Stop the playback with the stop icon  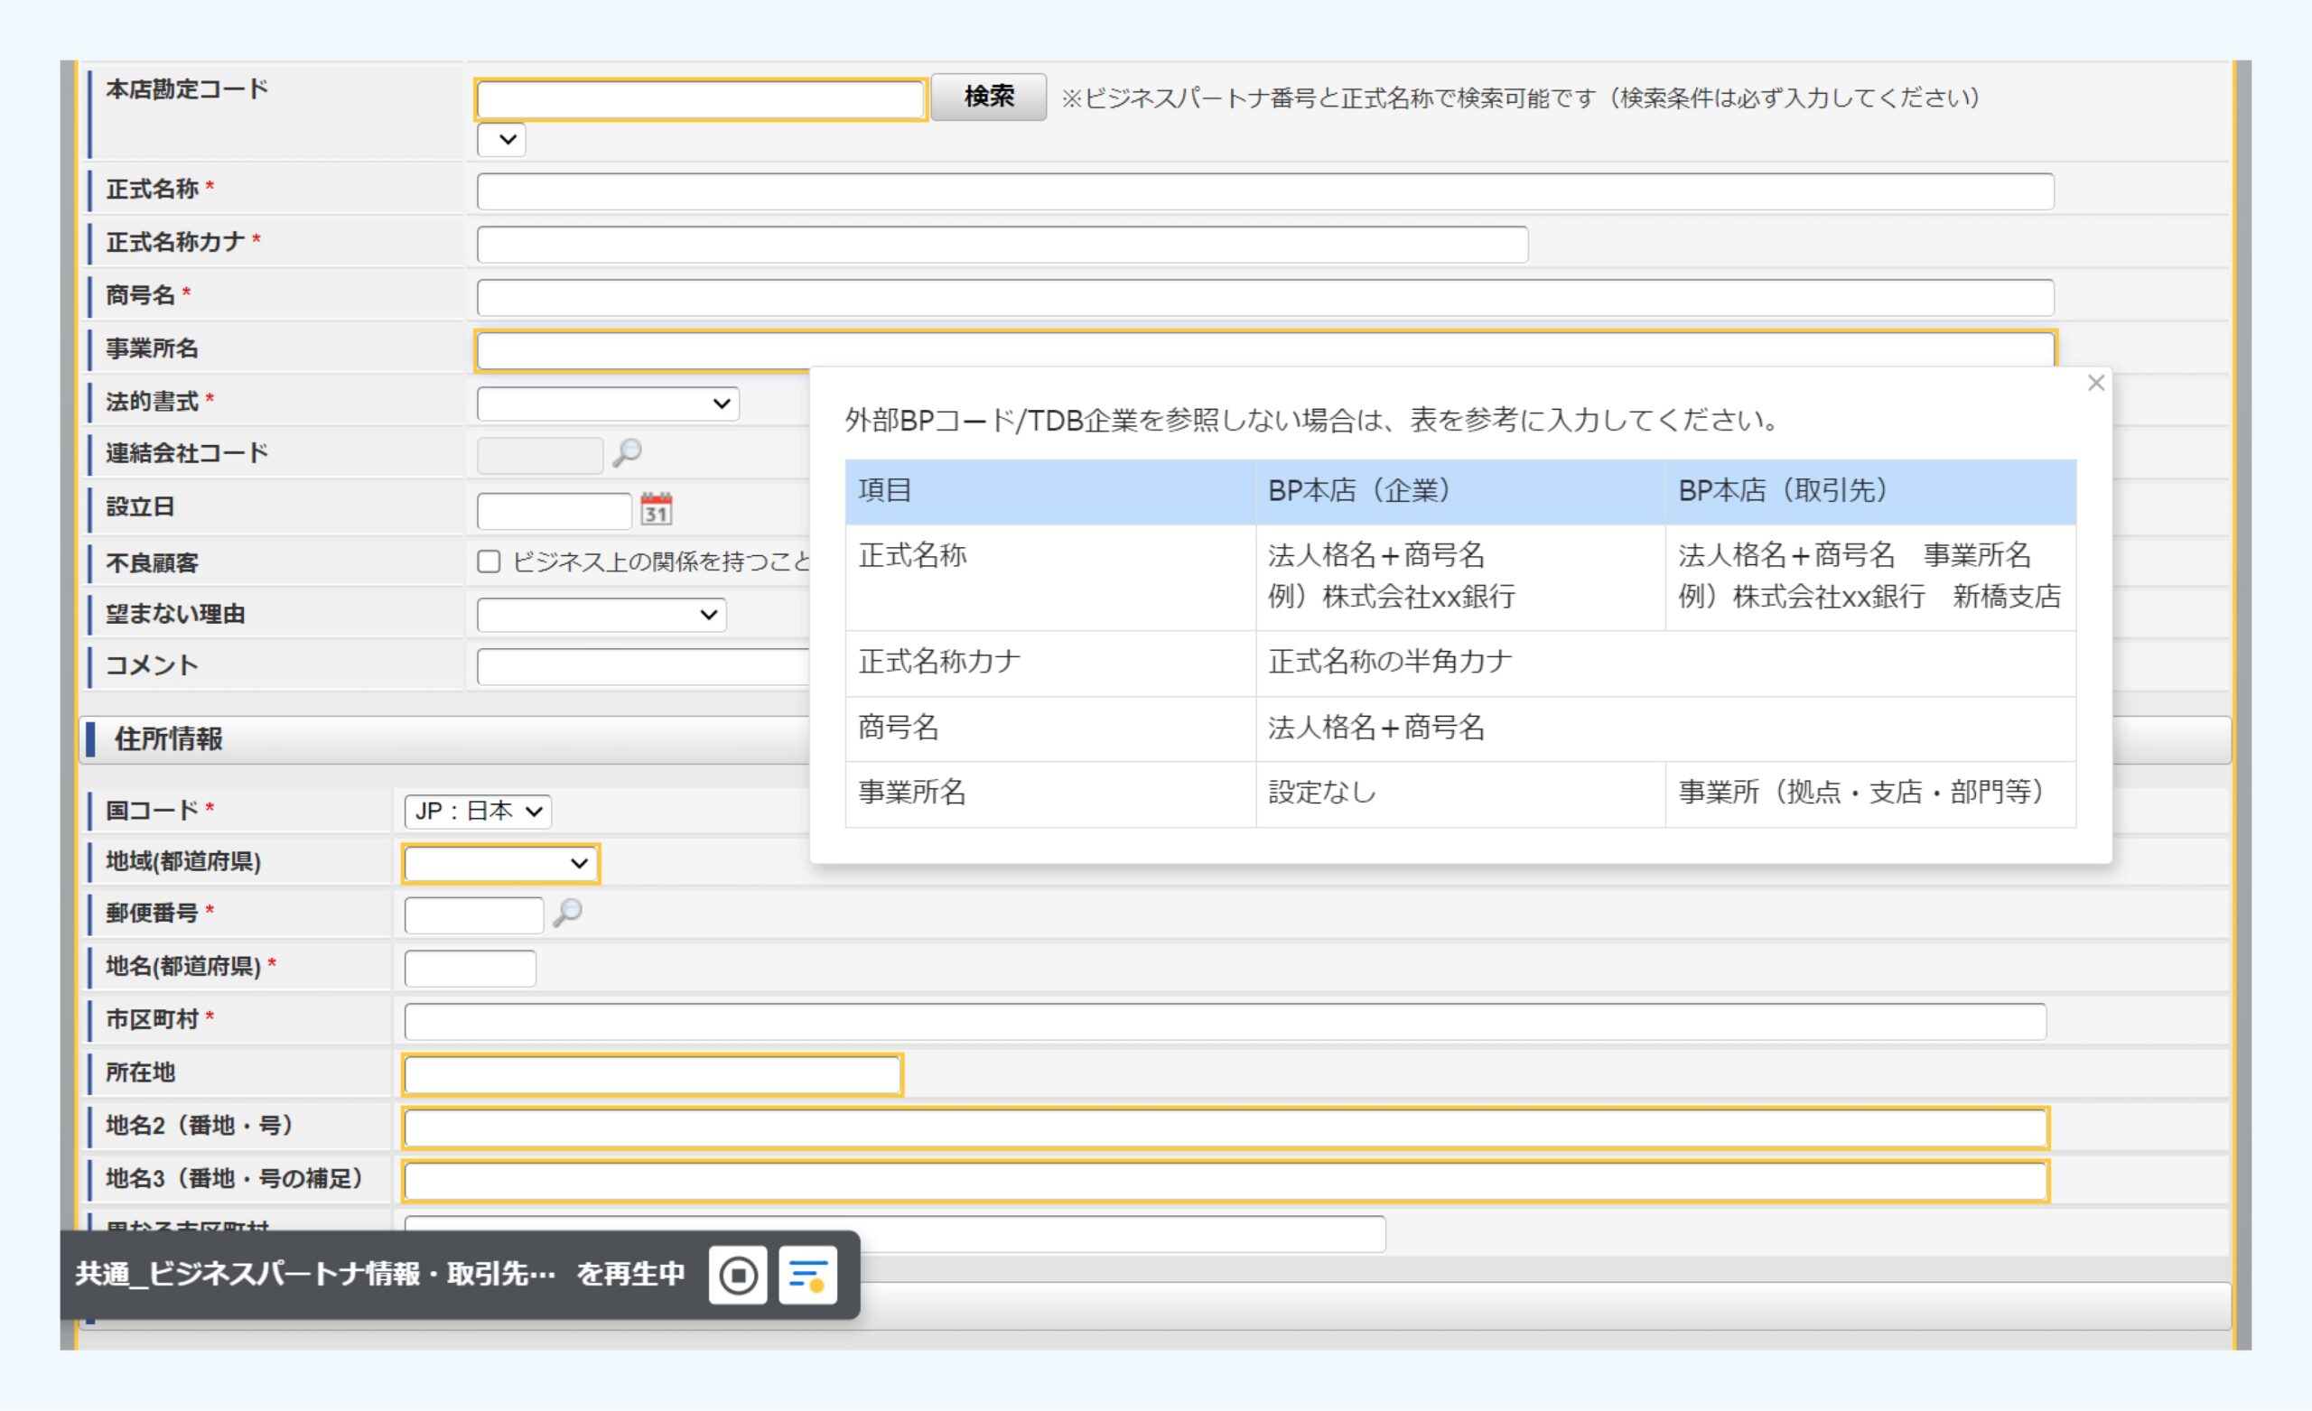[x=738, y=1276]
